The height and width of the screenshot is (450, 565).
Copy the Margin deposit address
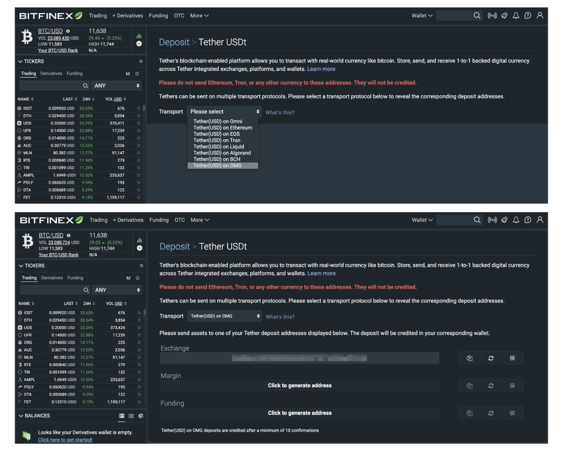point(469,385)
